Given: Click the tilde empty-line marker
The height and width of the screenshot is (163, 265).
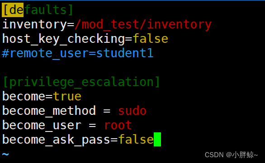Looking at the screenshot, I should click(5, 154).
